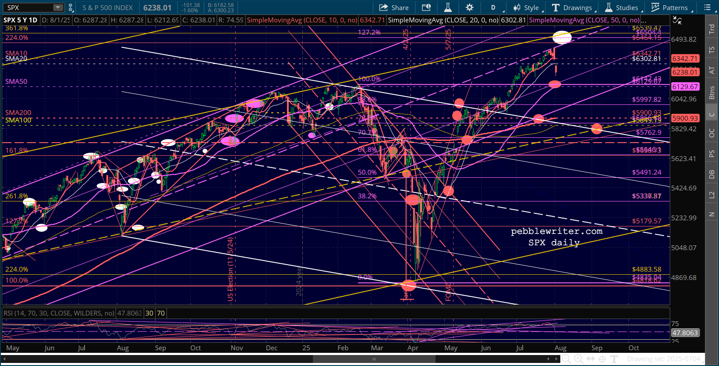The width and height of the screenshot is (719, 366).
Task: Toggle the drawings visibility icon above price axis
Action: (x=677, y=20)
